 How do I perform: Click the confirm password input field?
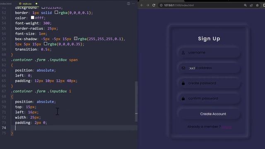tap(209, 99)
